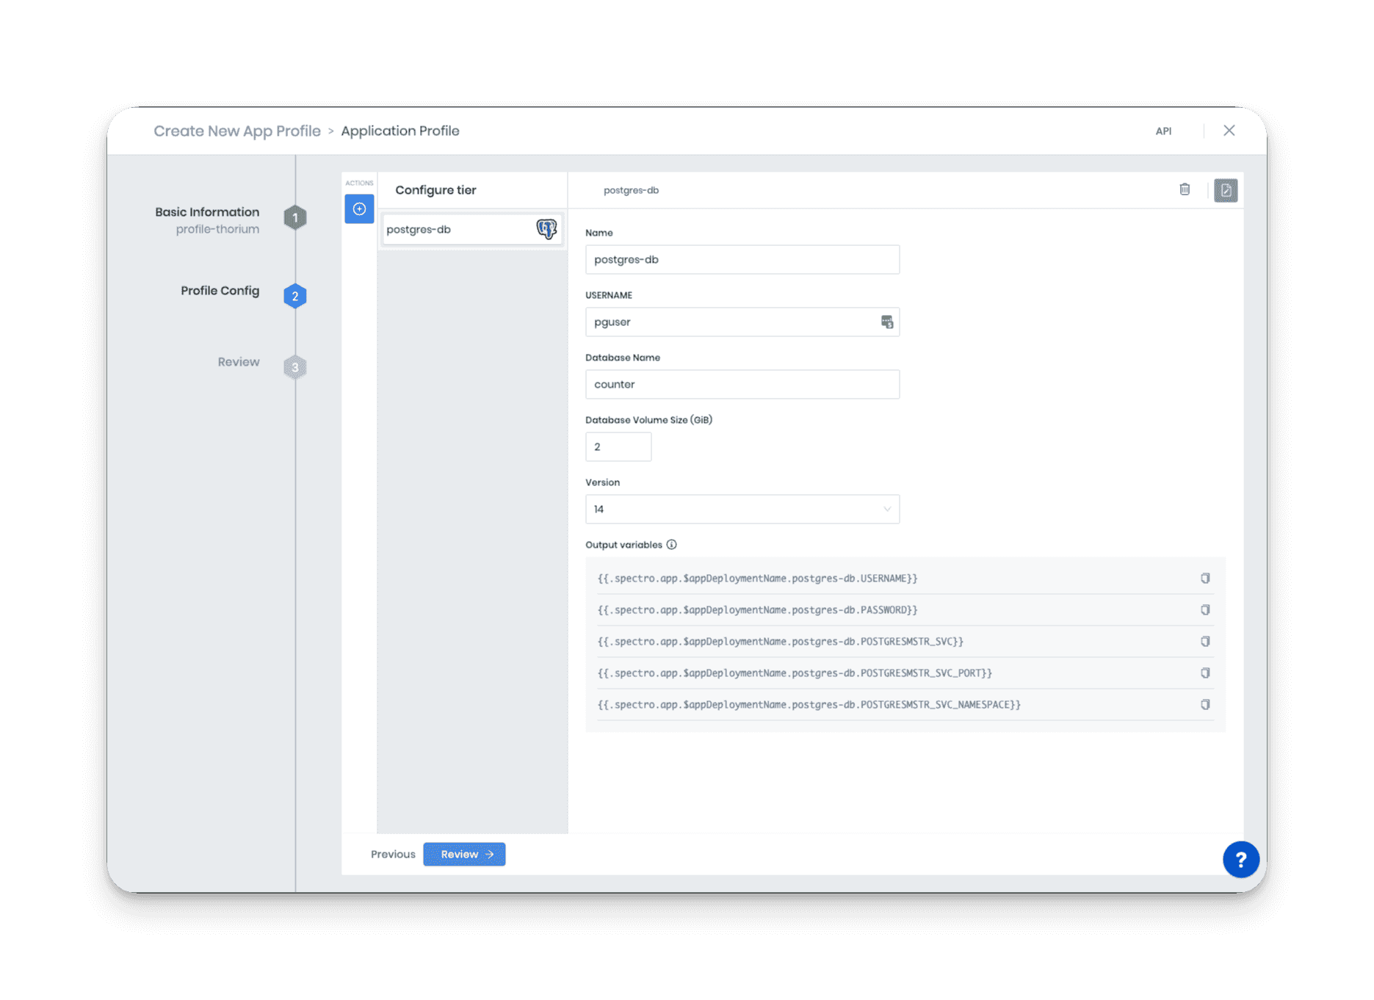
Task: Click the API link in the header
Action: pos(1163,131)
